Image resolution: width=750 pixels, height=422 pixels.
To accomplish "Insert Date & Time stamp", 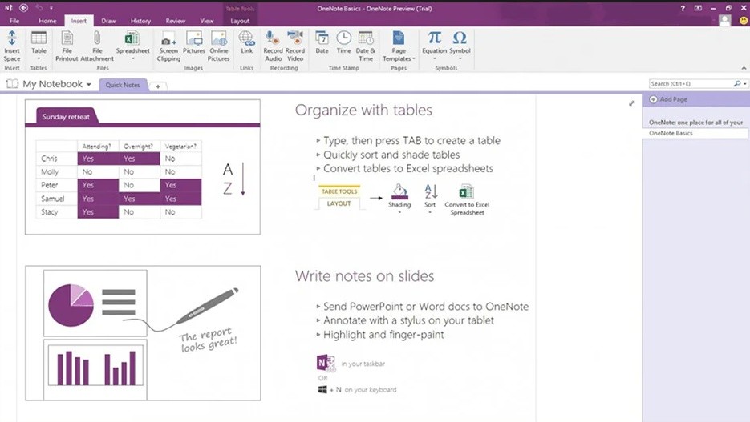I will [366, 46].
